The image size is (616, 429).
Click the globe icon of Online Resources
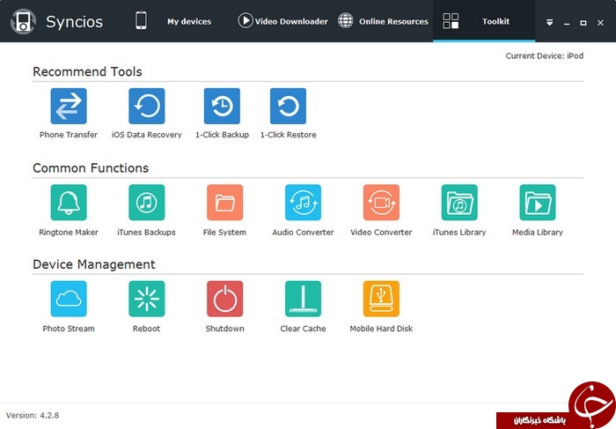click(x=345, y=20)
